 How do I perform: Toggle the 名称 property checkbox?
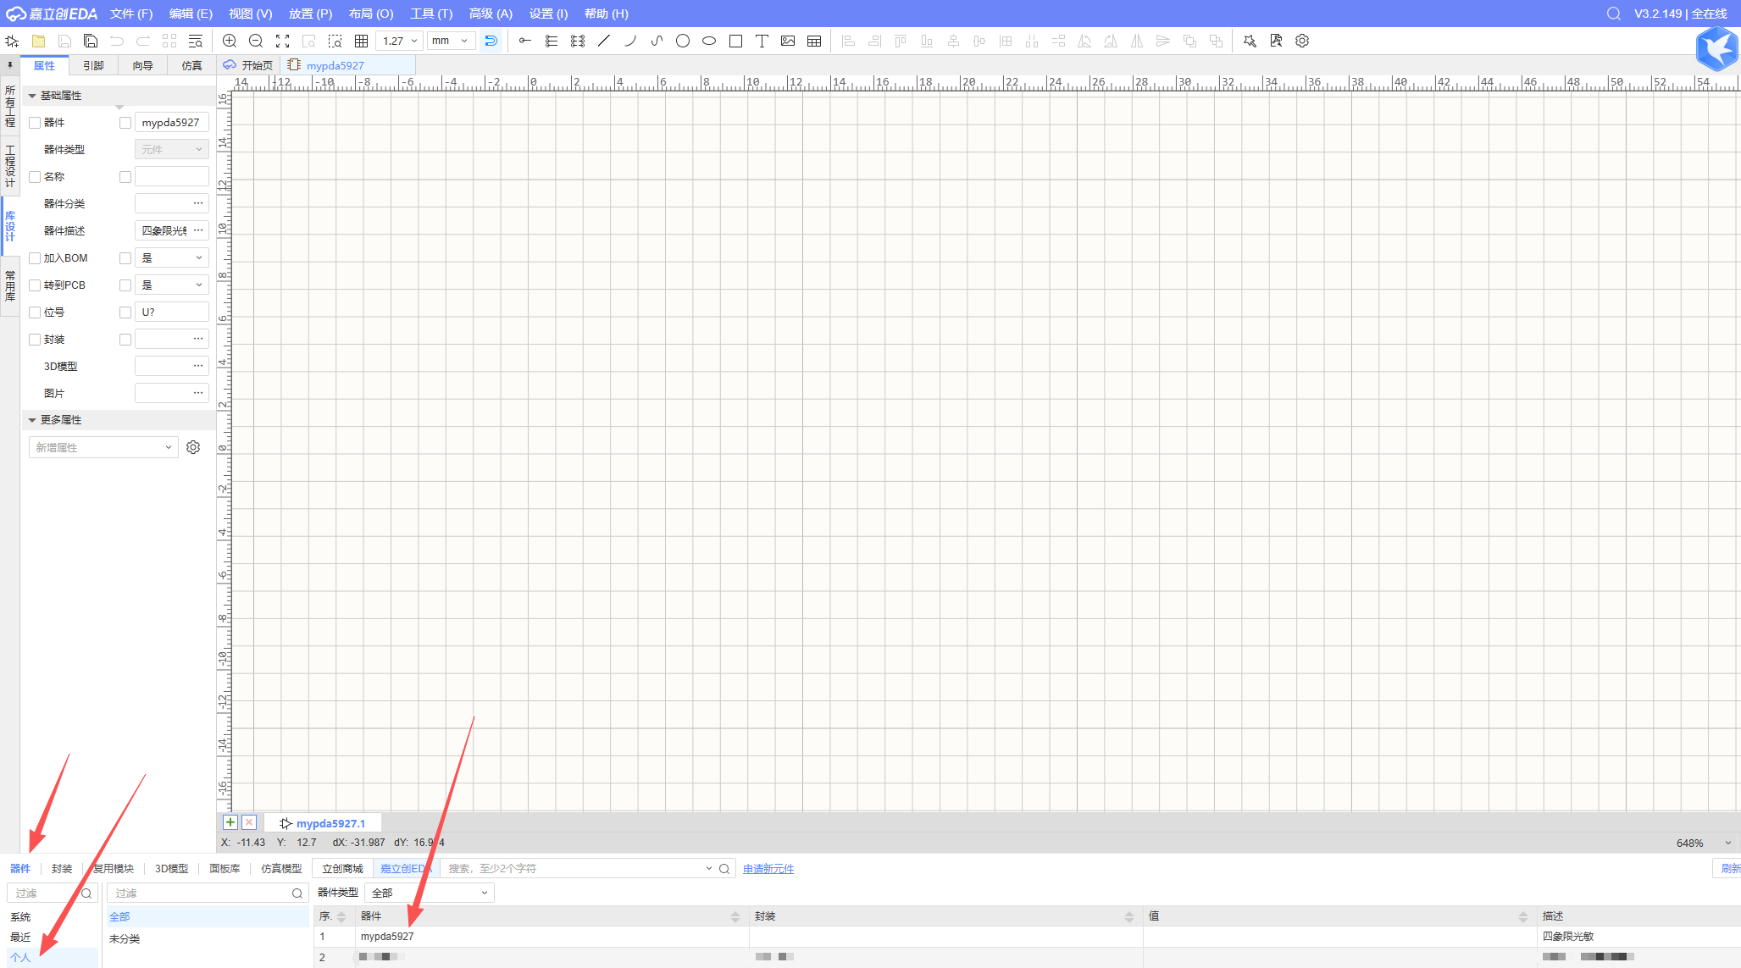click(35, 177)
